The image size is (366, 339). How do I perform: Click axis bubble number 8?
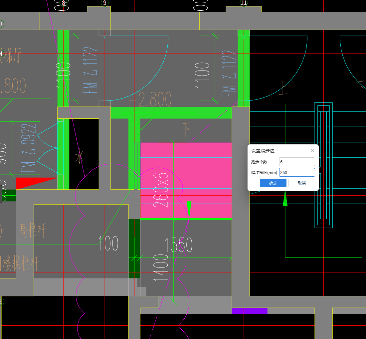pos(64,3)
